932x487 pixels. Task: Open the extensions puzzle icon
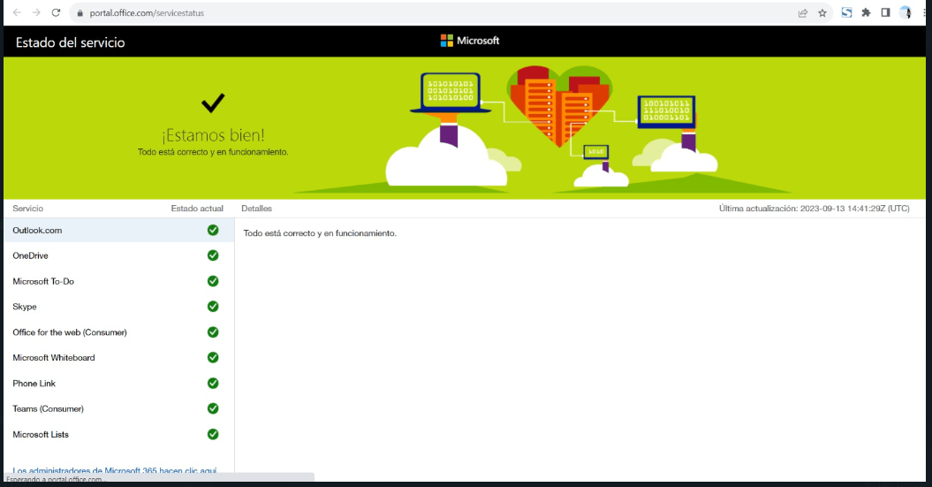tap(866, 12)
